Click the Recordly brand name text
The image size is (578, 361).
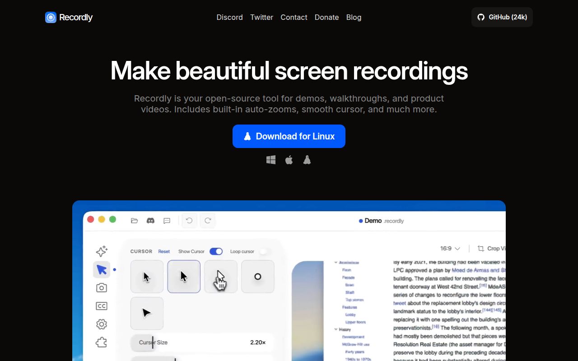pyautogui.click(x=76, y=17)
